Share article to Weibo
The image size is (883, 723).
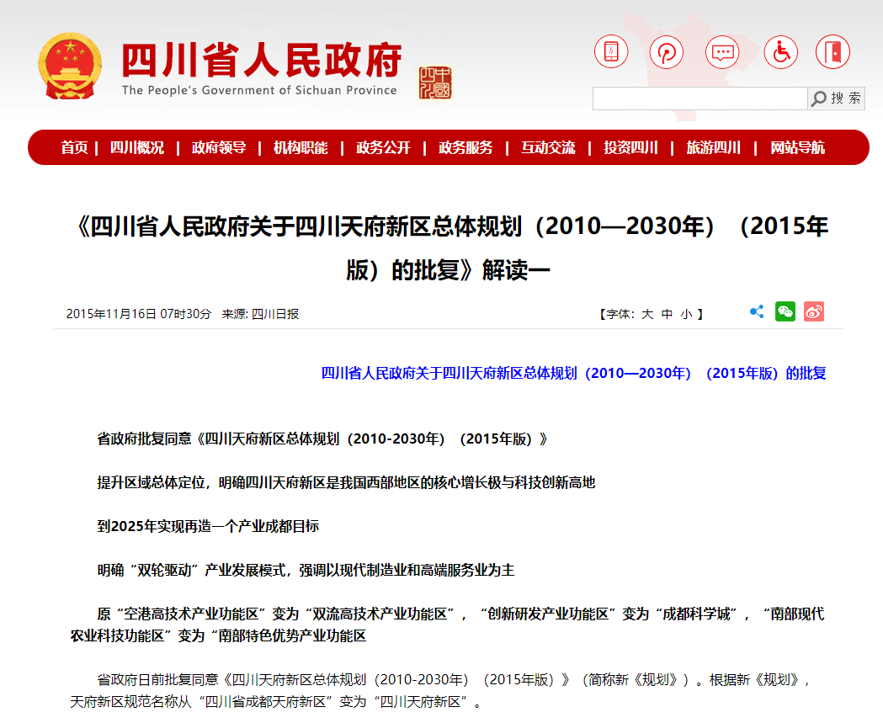(814, 311)
